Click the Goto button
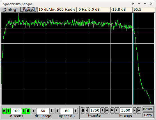This screenshot has width=156, height=120. (x=148, y=115)
